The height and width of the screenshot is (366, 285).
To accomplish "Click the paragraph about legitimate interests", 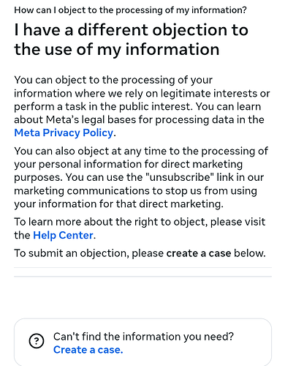I will point(142,106).
